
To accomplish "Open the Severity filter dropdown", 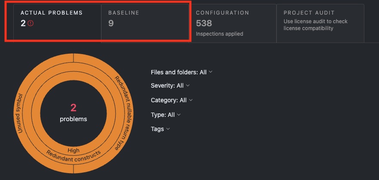I will coord(170,85).
